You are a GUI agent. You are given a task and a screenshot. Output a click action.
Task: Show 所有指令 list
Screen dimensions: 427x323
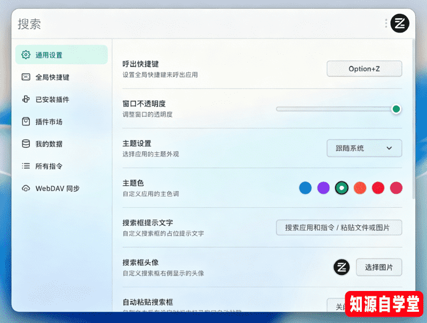(61, 166)
